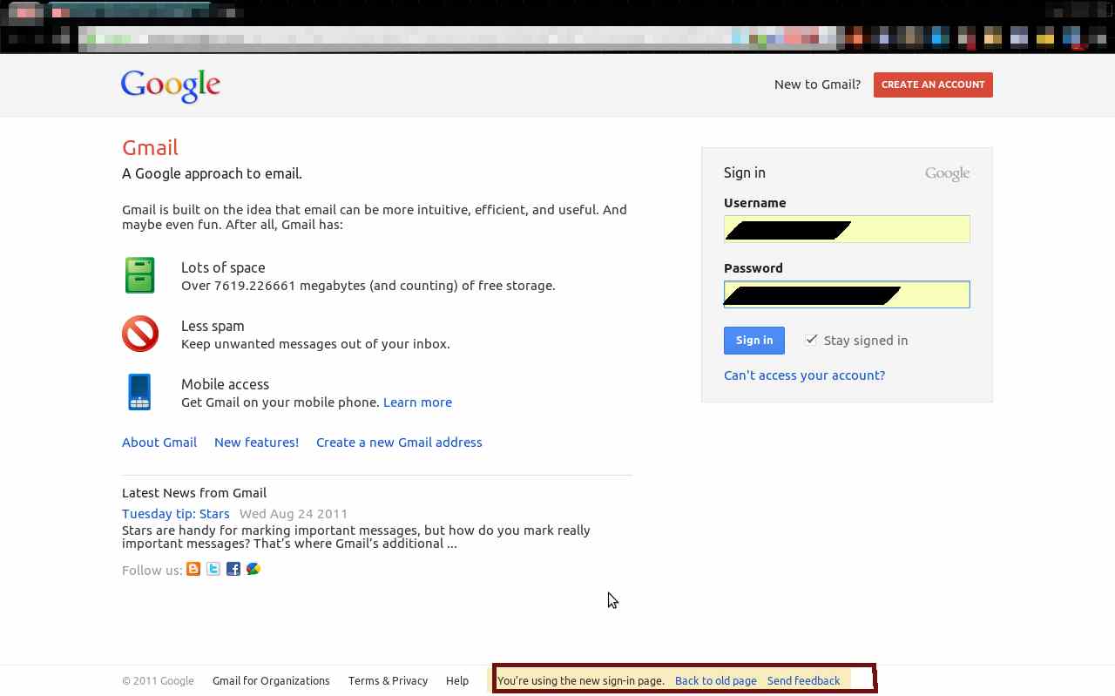The height and width of the screenshot is (696, 1115).
Task: Open the About Gmail link
Action: 159,443
